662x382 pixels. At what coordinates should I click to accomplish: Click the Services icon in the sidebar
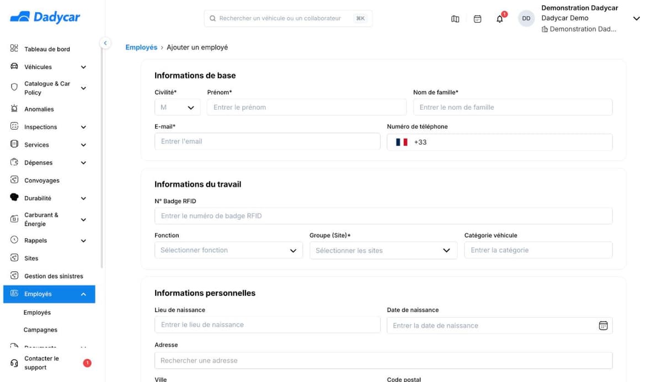coord(14,144)
